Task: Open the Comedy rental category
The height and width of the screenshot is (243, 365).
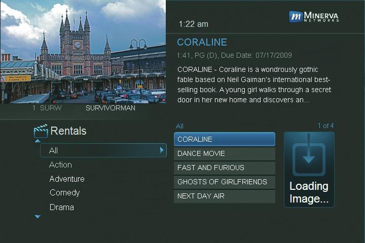Action: point(64,193)
